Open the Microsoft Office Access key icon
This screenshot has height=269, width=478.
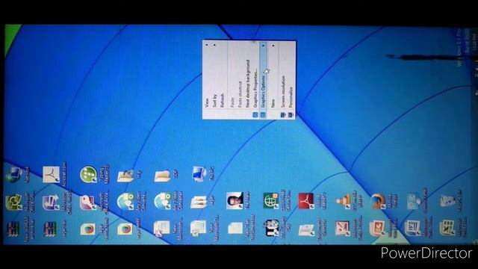[x=87, y=202]
